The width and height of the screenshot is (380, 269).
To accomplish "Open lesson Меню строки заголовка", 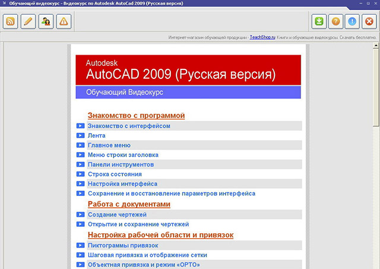I will tap(123, 155).
